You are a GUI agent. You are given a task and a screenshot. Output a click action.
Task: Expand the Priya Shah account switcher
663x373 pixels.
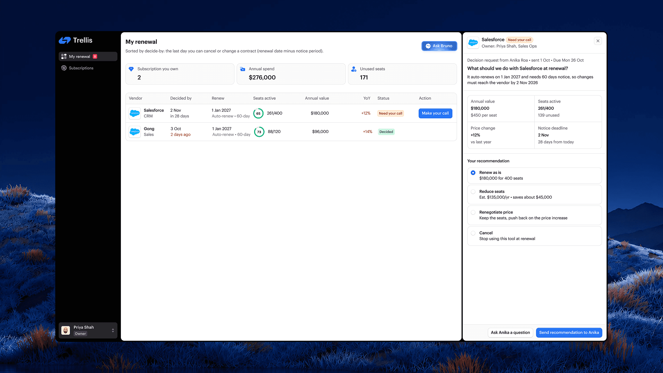(113, 331)
